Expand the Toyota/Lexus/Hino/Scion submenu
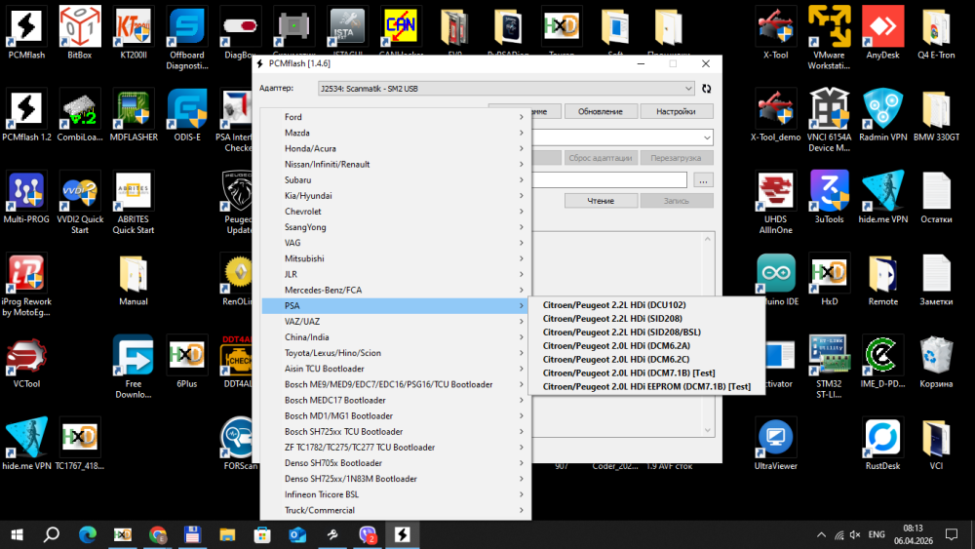Screen dimensions: 975x549 tap(396, 353)
